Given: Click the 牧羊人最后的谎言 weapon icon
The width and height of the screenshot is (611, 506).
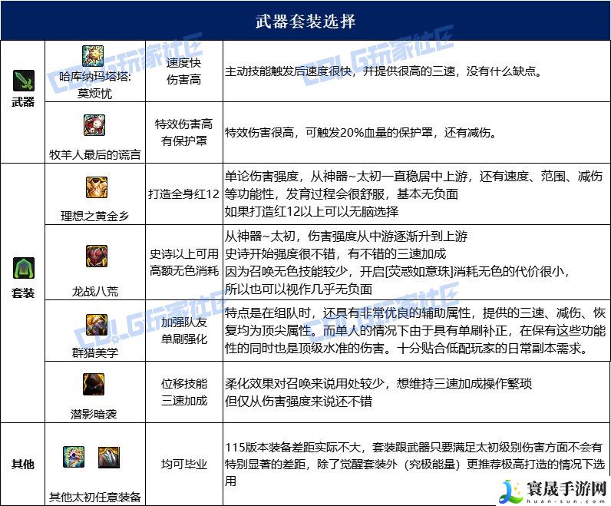Looking at the screenshot, I should tap(94, 125).
